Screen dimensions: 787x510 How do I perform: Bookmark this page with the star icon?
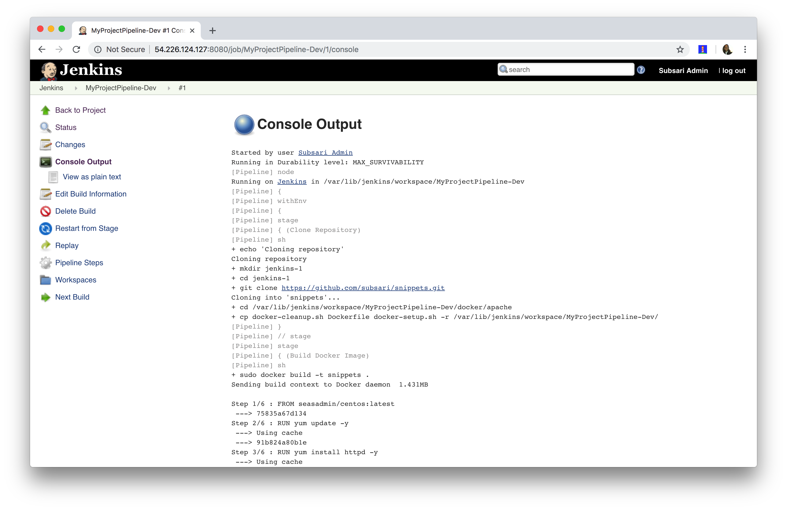pyautogui.click(x=680, y=49)
